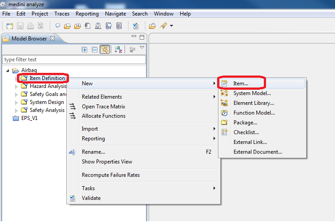Click the Expand All icon in Model Browser

tap(84, 50)
